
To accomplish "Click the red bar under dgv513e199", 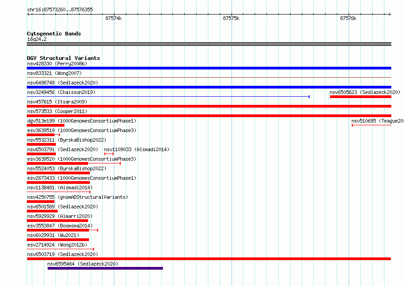I will [x=45, y=125].
